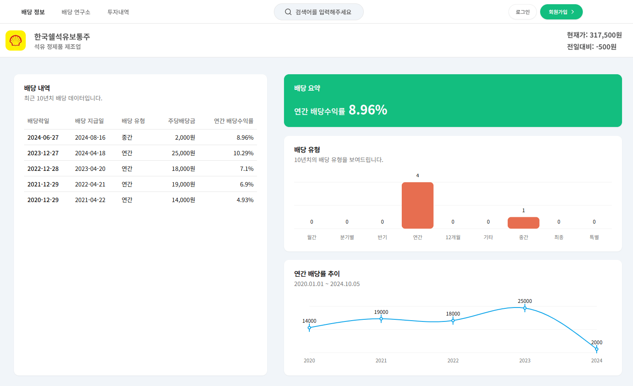This screenshot has height=386, width=633.
Task: Click the 19,000원 dividend amount cell
Action: pyautogui.click(x=183, y=184)
